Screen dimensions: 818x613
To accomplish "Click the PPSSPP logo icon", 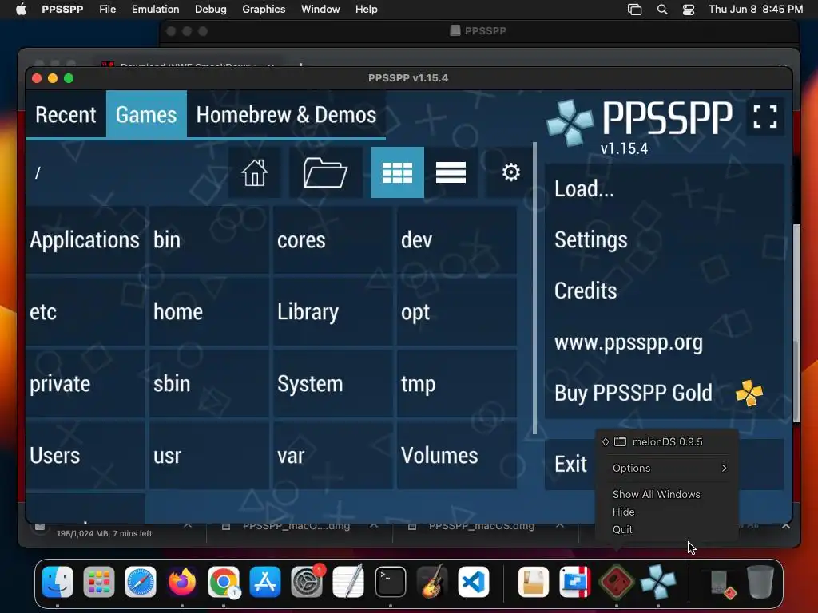I will [x=570, y=122].
